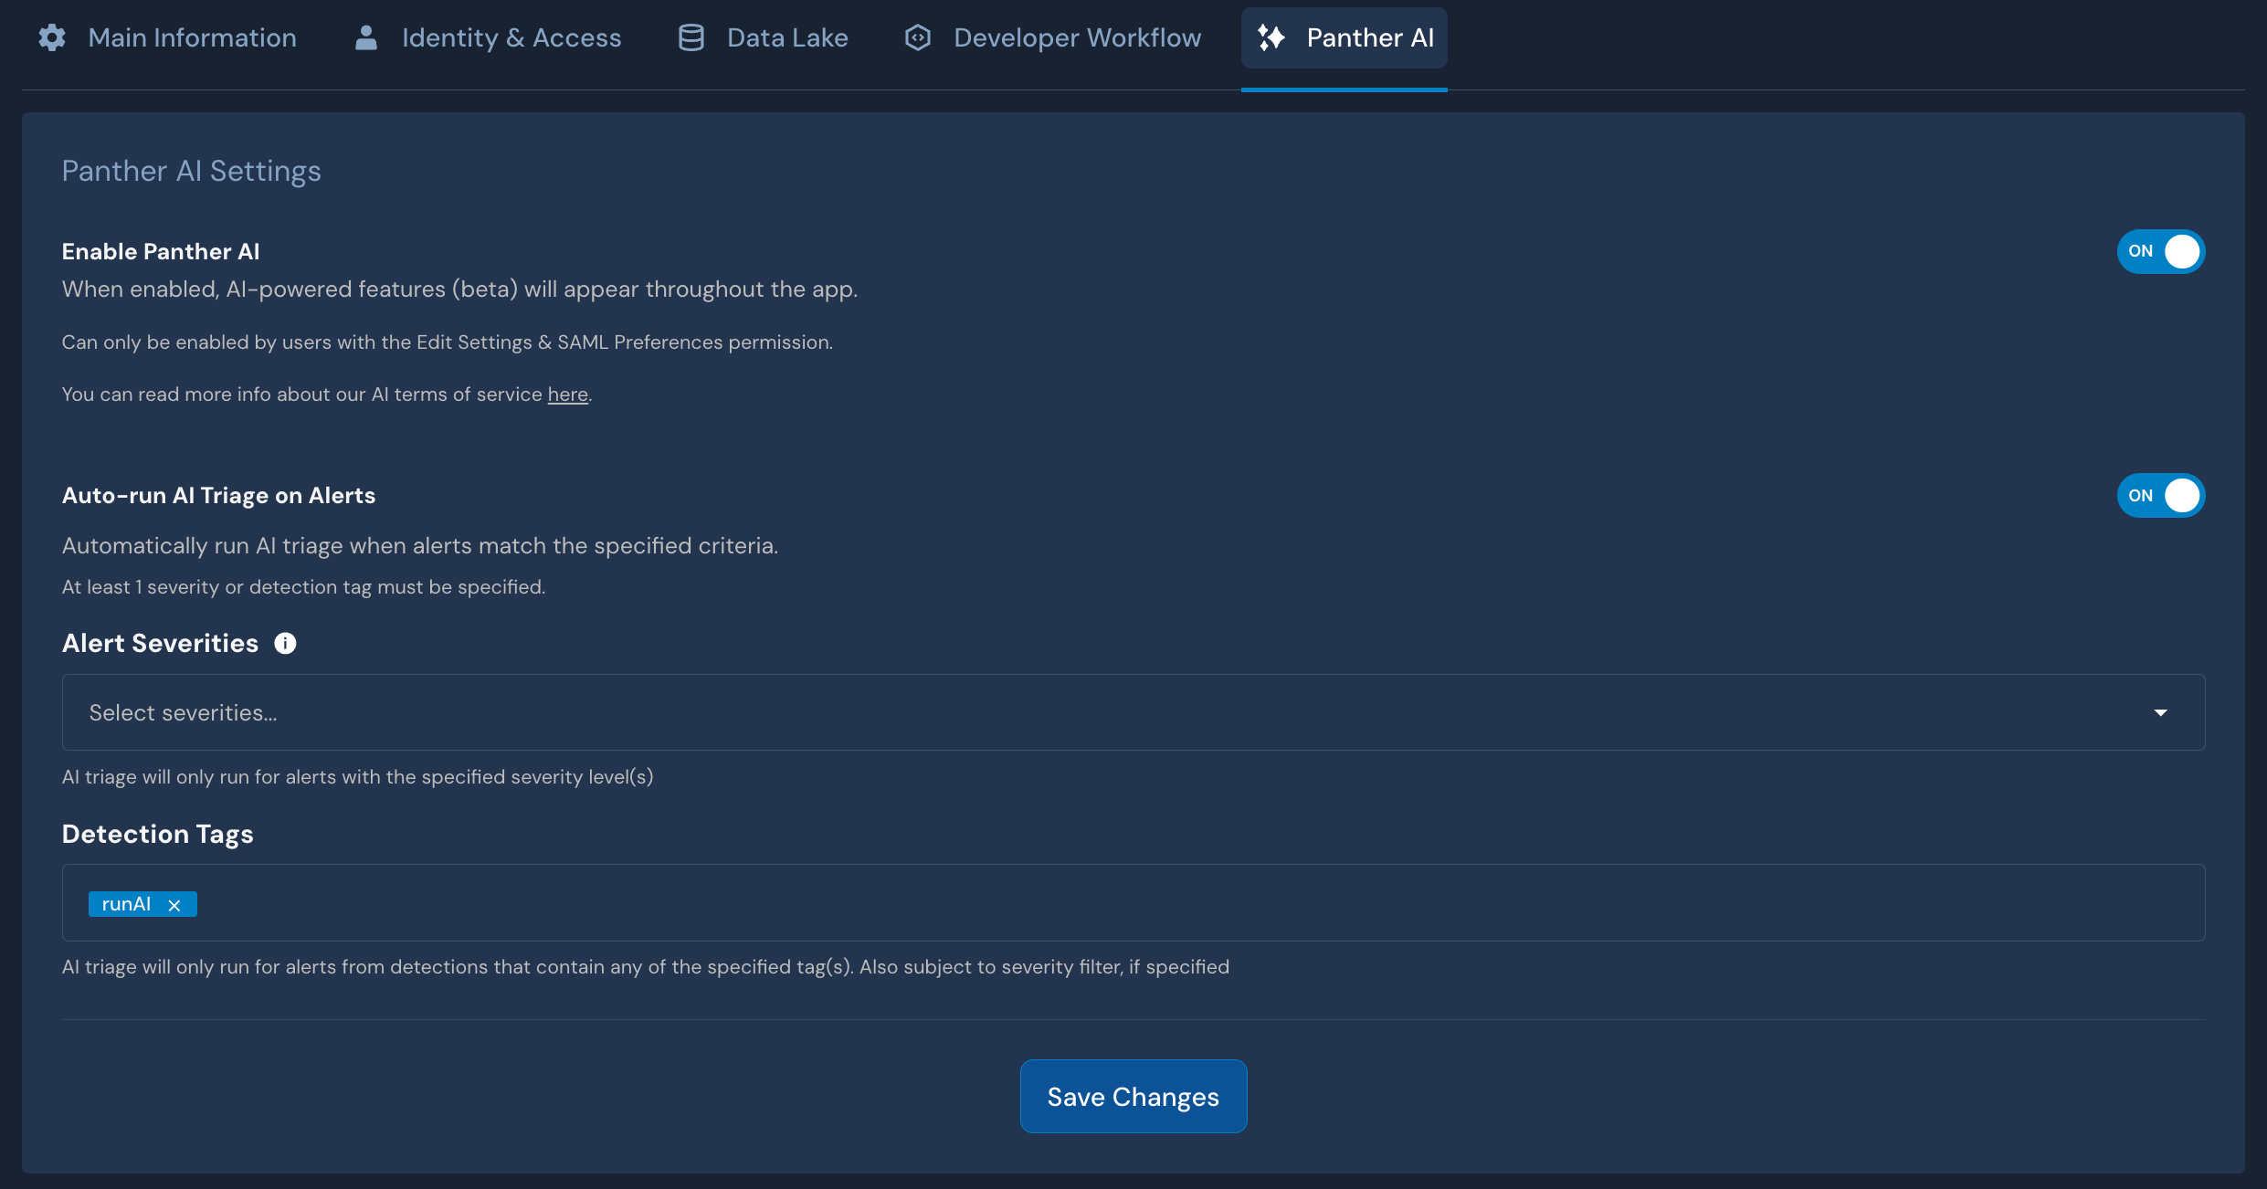Click the Detection Tags label

point(158,834)
